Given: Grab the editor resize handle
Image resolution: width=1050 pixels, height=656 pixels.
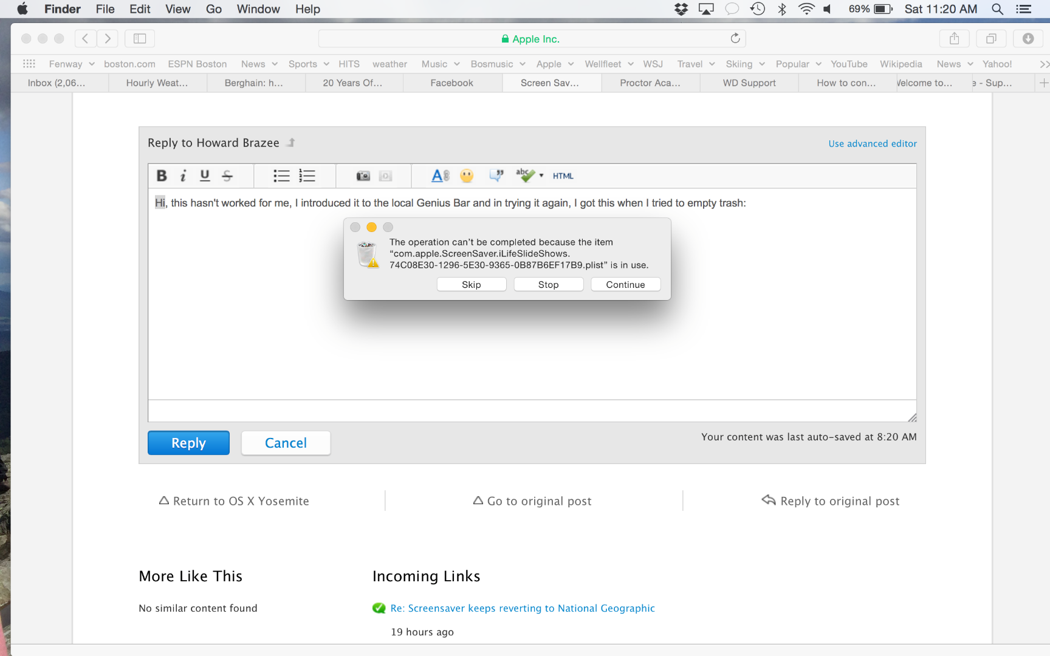Looking at the screenshot, I should (x=912, y=417).
